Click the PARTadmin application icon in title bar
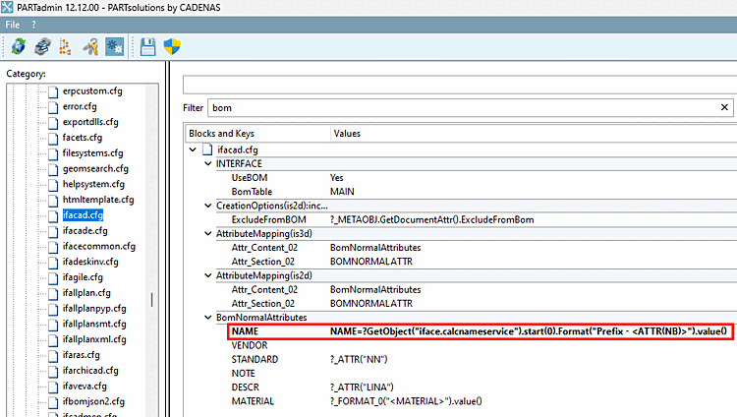This screenshot has width=737, height=417. pos(7,7)
